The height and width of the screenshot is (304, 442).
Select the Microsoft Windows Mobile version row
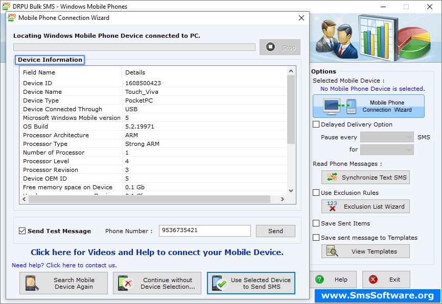click(154, 118)
